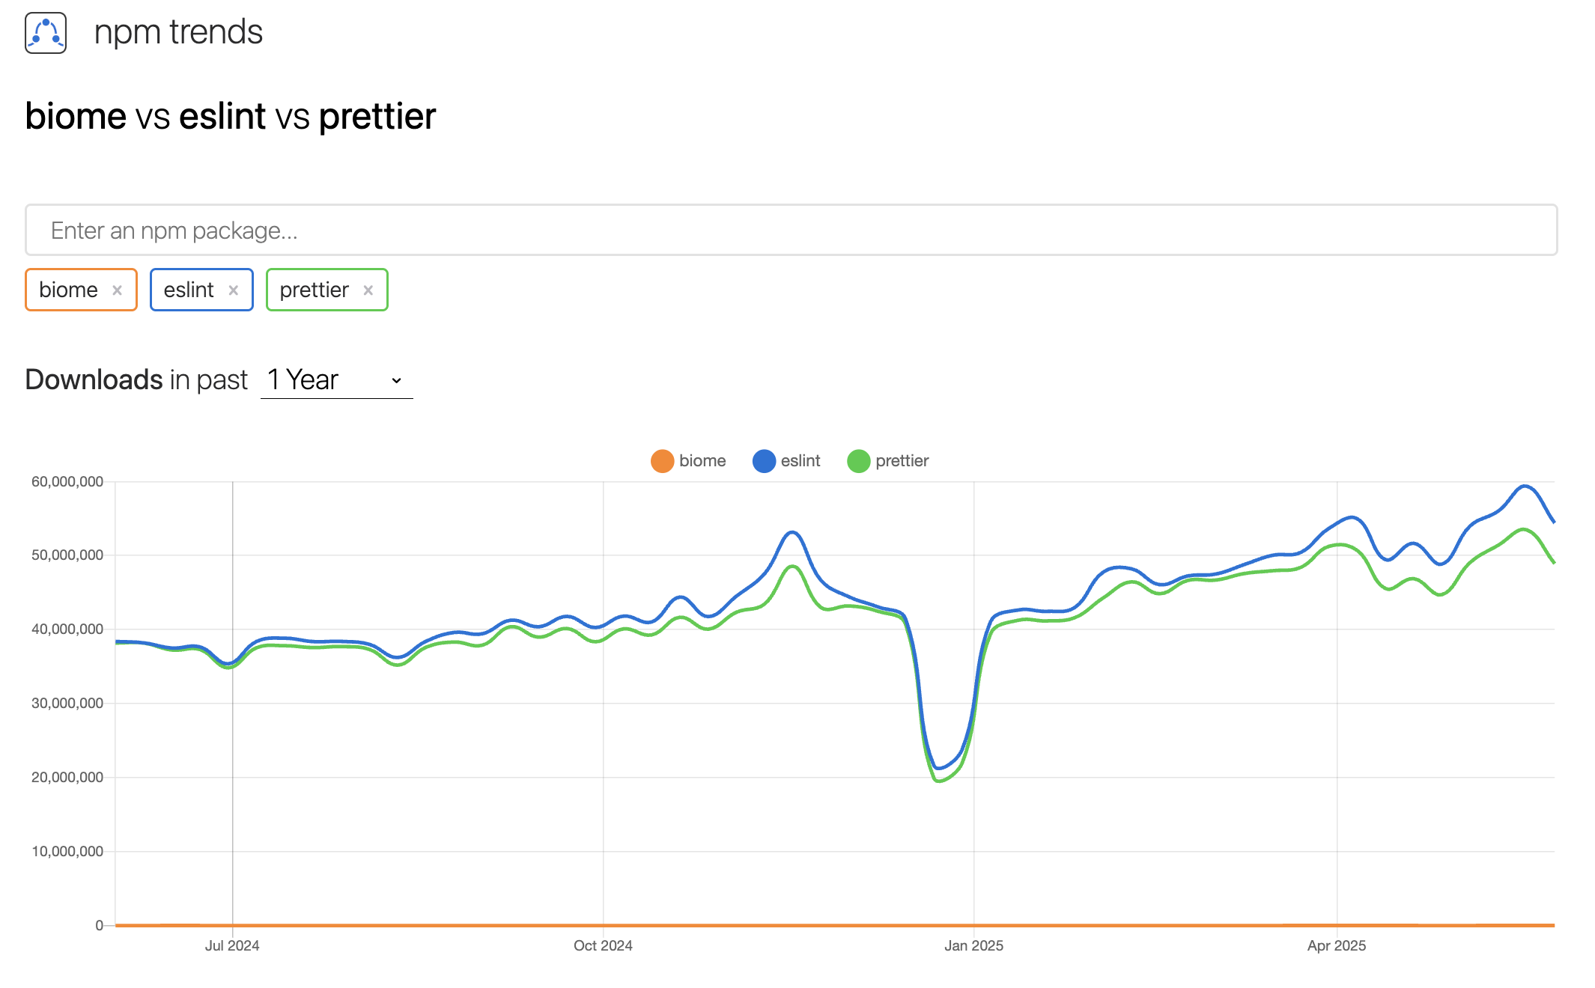Remove the biome package tag
Viewport: 1595px width, 988px height.
click(118, 290)
